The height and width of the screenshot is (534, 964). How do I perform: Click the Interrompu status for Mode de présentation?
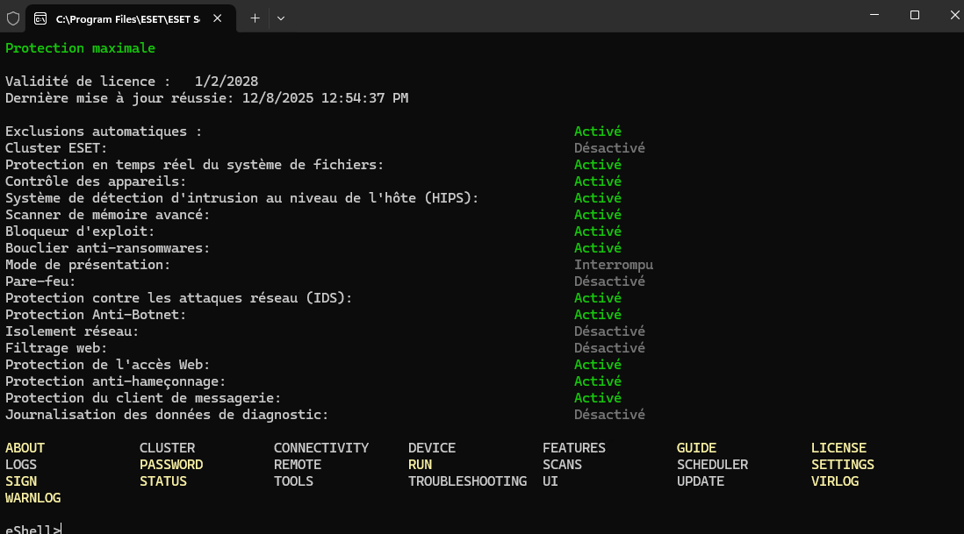click(613, 265)
